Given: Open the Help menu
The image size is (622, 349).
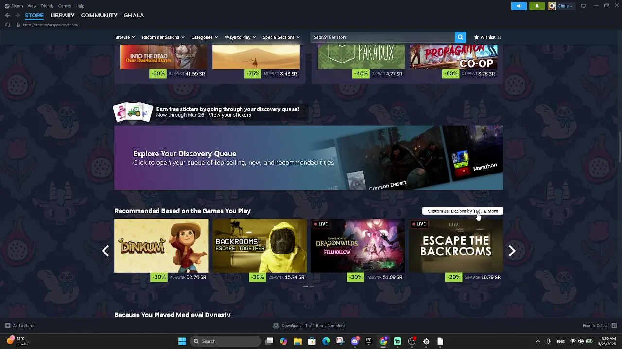Looking at the screenshot, I should [x=80, y=6].
